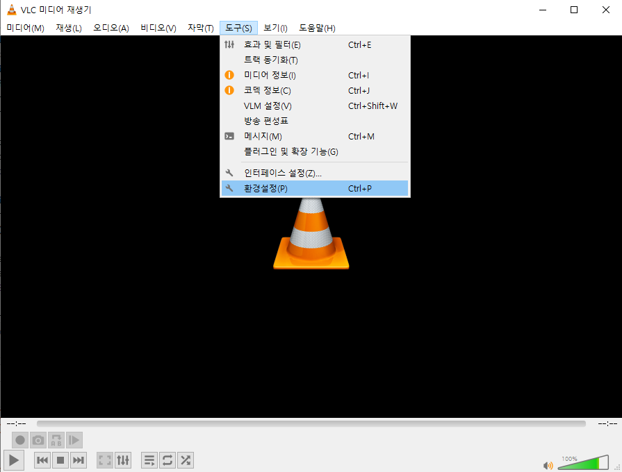
Task: Select 트랙 동기화(T) menu entry
Action: point(315,60)
